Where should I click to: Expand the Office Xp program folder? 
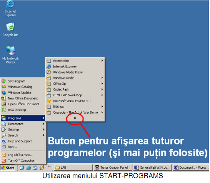click(75, 84)
